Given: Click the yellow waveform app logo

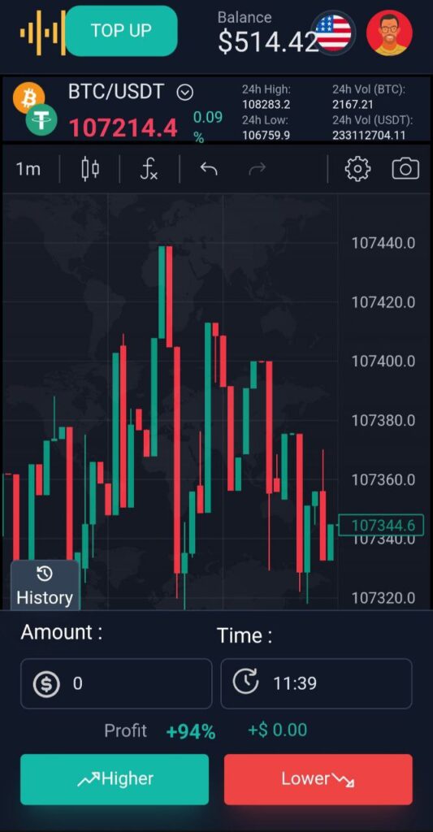Looking at the screenshot, I should click(x=42, y=32).
